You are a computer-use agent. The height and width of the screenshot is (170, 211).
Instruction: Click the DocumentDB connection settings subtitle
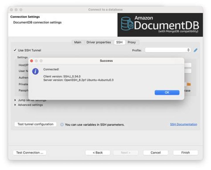(37, 22)
